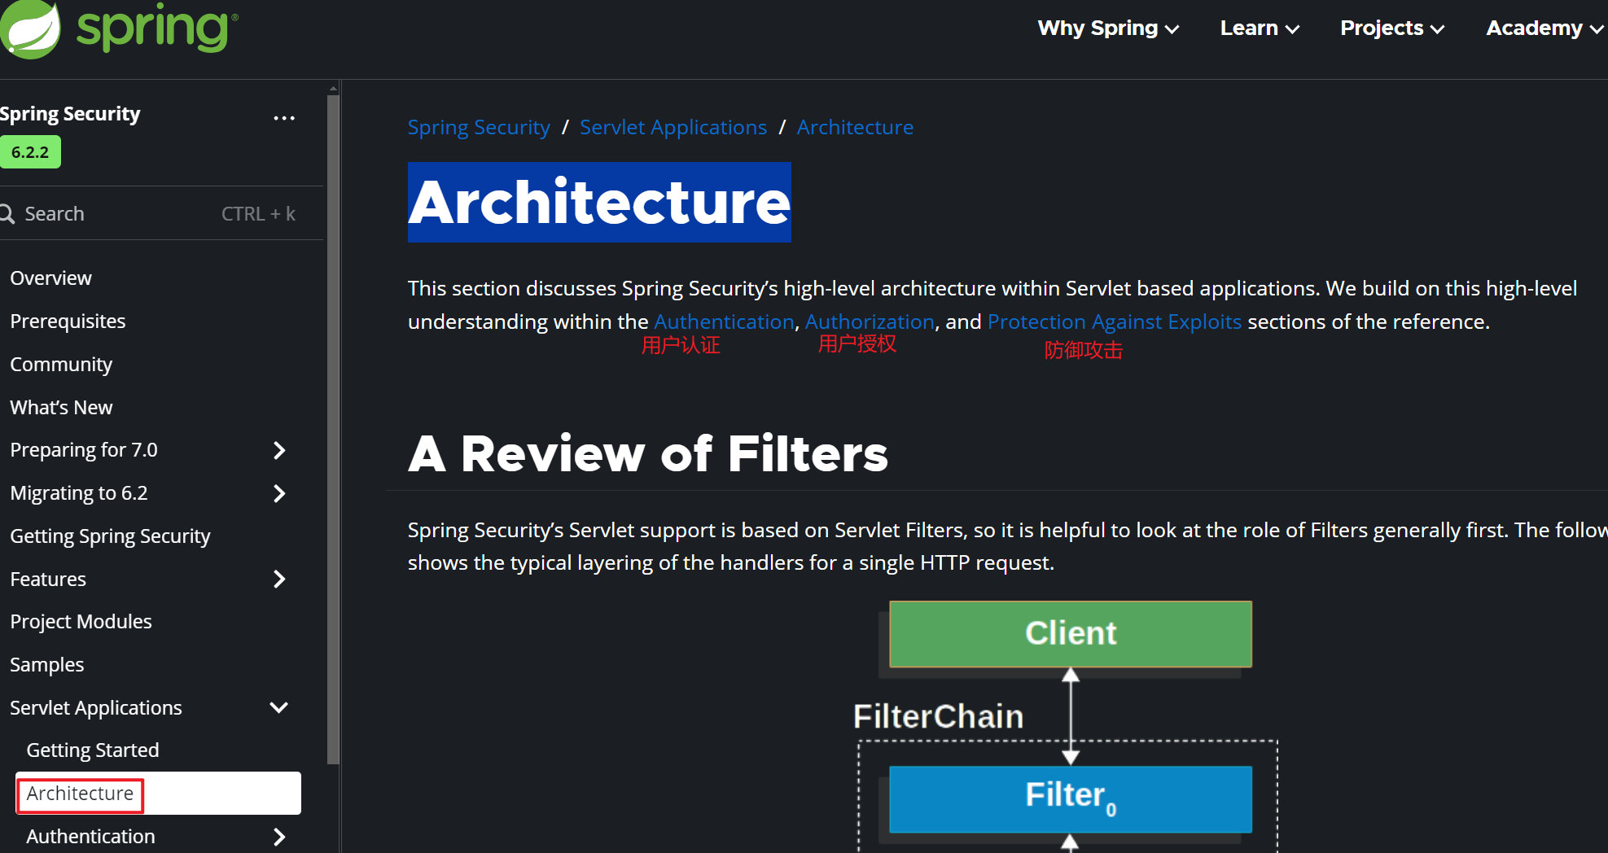Viewport: 1608px width, 853px height.
Task: Open Preparing for 7.0 in sidebar
Action: (x=84, y=450)
